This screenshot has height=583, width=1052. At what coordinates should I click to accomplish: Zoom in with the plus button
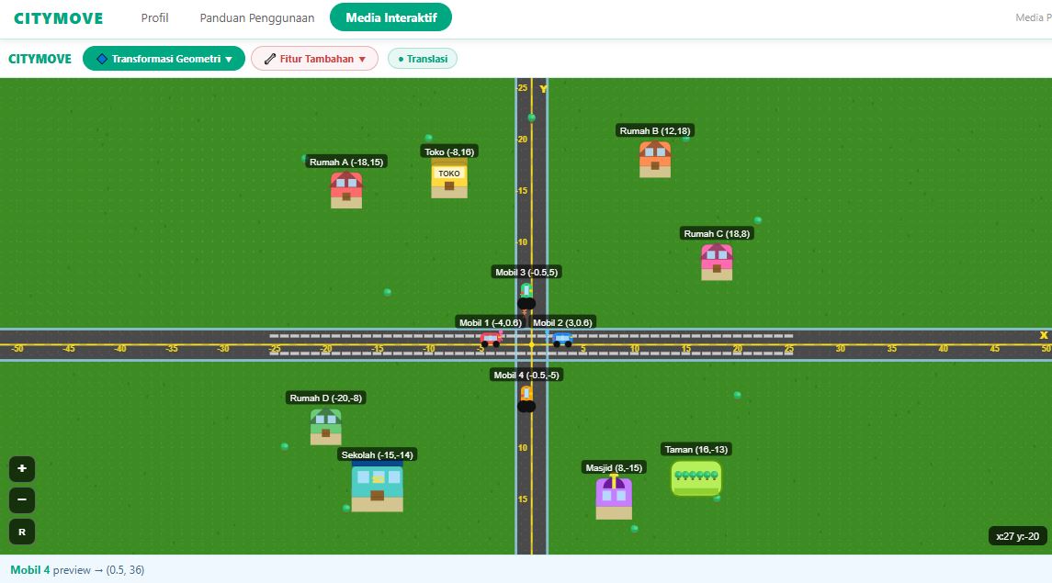(22, 468)
